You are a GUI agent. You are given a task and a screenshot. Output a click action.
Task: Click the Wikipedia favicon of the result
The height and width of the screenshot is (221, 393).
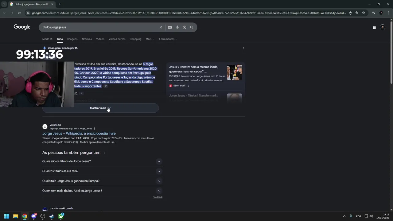45,126
